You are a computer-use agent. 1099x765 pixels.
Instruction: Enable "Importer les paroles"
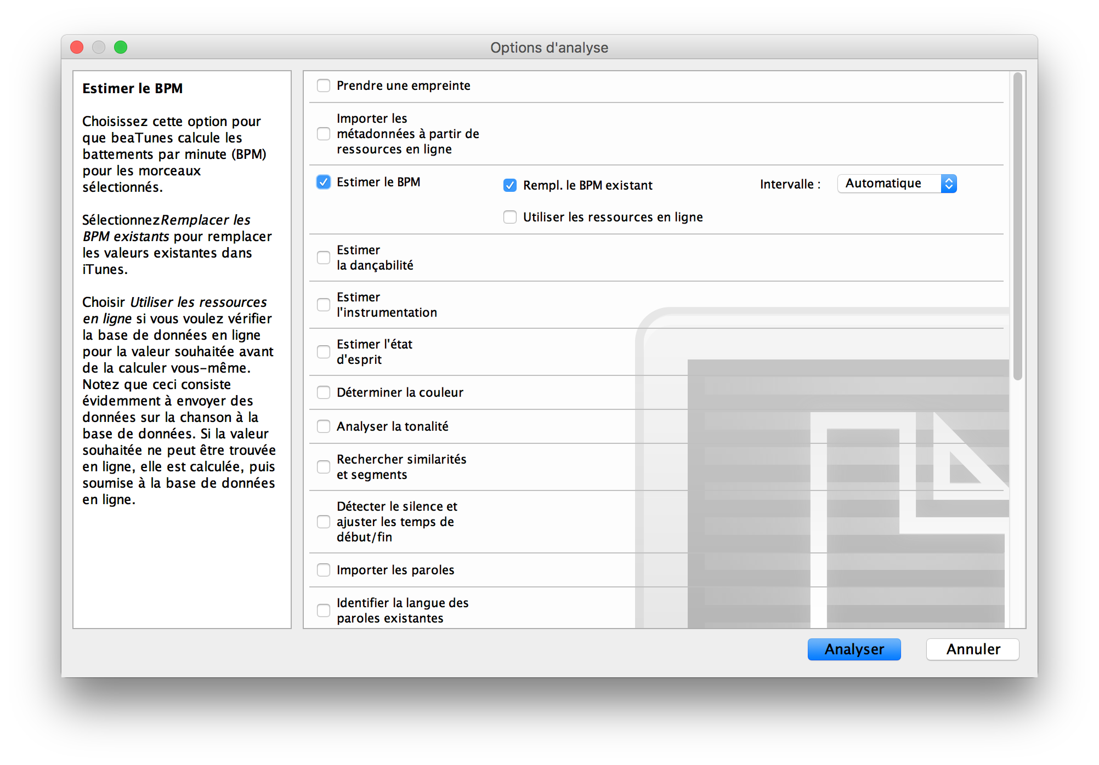(323, 570)
